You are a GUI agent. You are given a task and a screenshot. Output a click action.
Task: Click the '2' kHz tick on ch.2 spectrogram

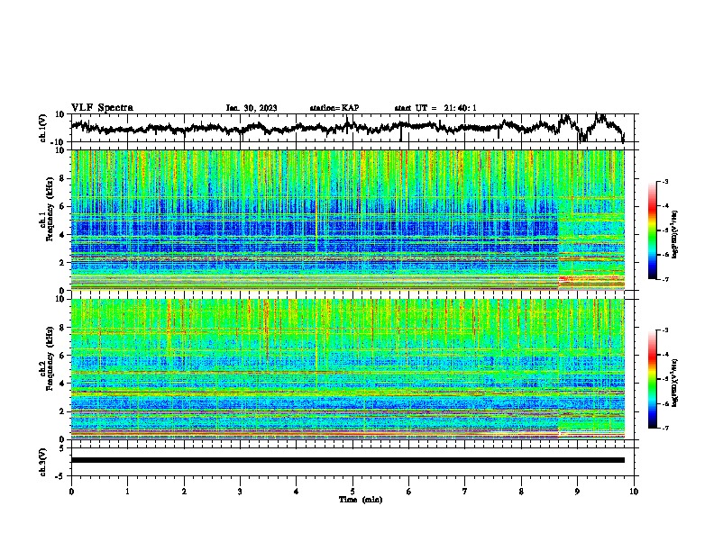[62, 411]
